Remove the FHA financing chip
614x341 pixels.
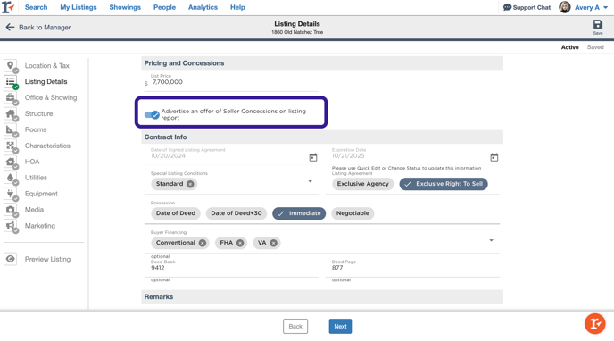(x=240, y=243)
